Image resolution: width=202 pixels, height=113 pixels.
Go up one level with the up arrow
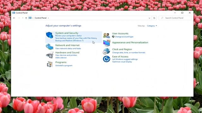click(26, 18)
